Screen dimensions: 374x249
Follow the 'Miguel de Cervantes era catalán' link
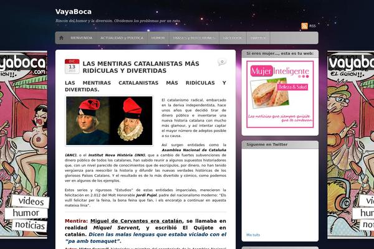click(137, 221)
